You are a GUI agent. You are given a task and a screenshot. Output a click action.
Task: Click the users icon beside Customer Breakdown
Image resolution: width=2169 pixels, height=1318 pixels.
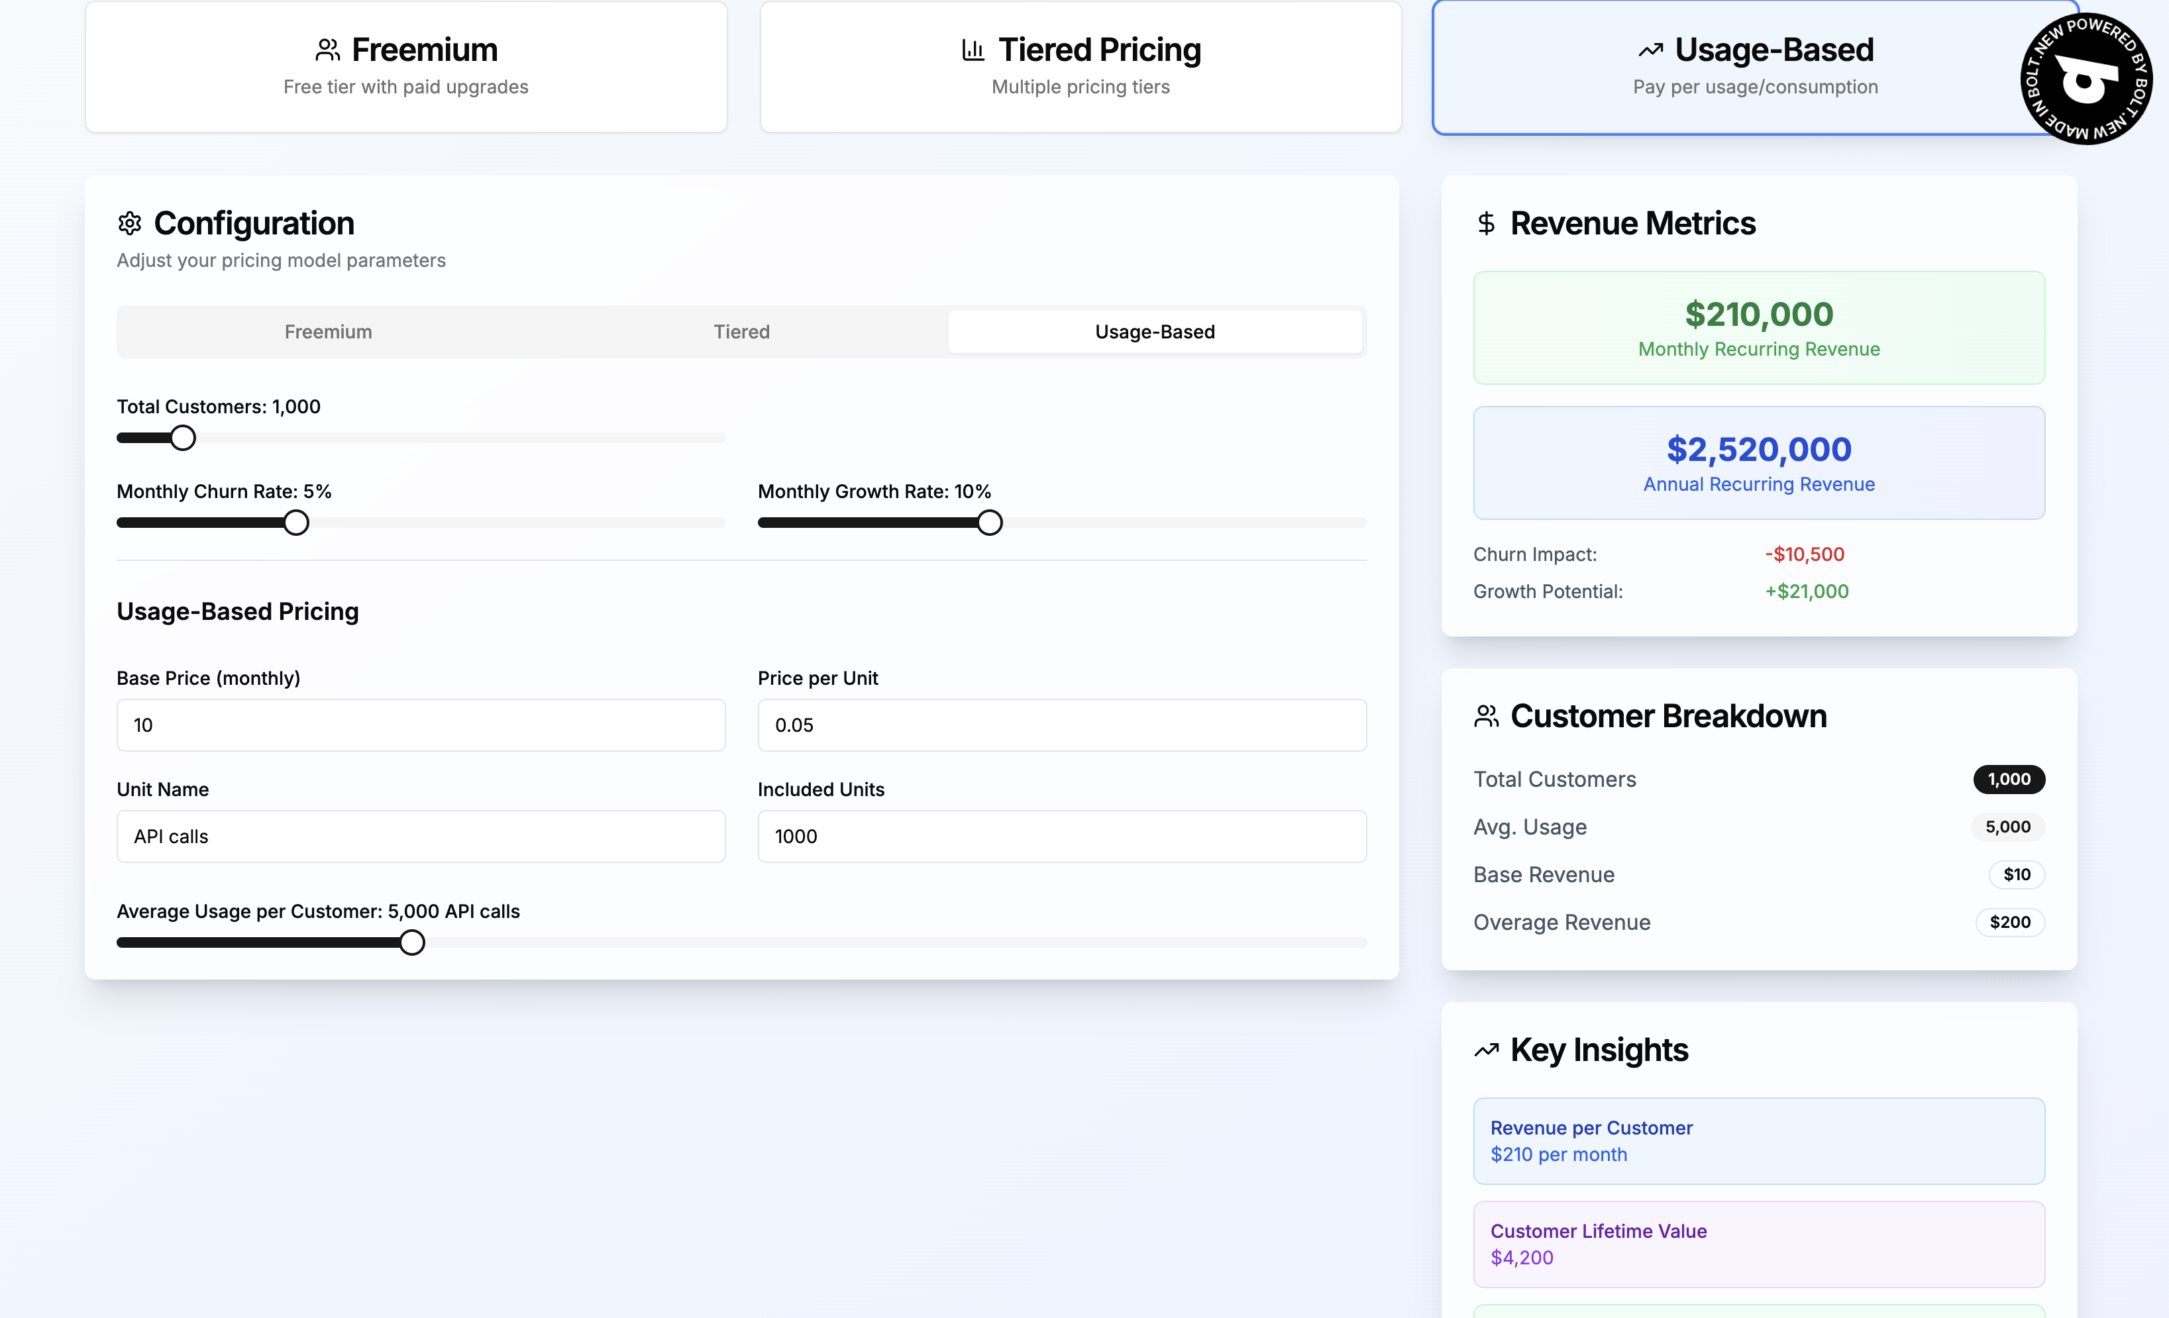click(x=1487, y=715)
